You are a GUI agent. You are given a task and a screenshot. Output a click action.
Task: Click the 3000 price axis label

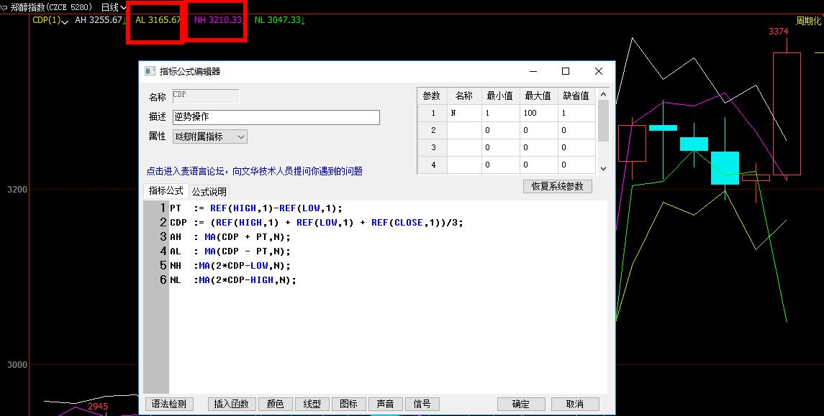17,364
